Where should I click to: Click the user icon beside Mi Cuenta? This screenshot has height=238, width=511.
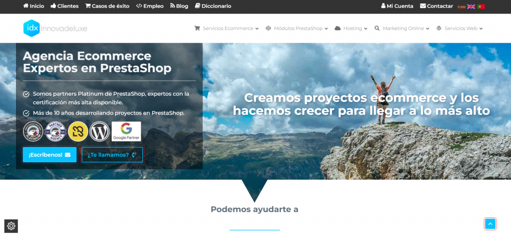click(x=383, y=6)
